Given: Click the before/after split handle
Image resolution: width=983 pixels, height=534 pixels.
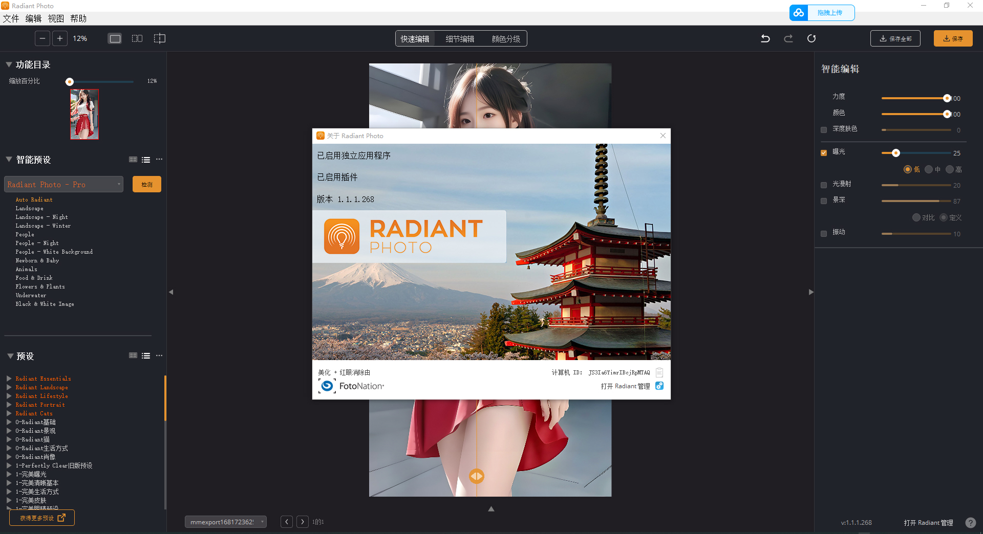Looking at the screenshot, I should pos(477,476).
